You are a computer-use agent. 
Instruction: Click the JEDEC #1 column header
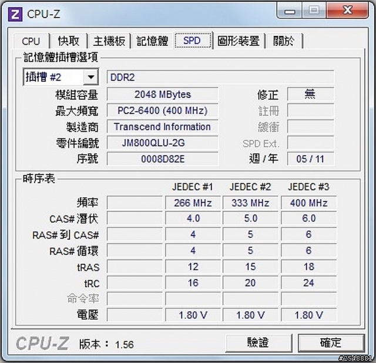[x=193, y=187]
